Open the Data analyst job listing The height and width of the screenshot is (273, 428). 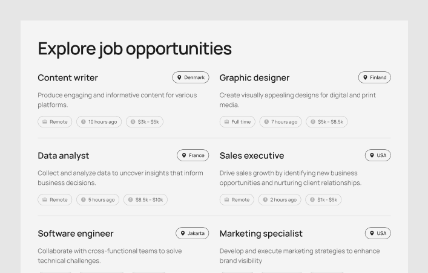click(x=64, y=156)
